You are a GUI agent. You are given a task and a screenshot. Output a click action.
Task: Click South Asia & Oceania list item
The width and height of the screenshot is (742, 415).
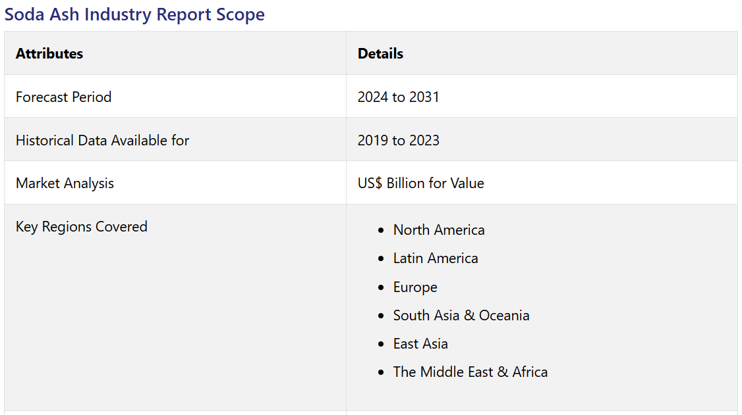pos(461,316)
